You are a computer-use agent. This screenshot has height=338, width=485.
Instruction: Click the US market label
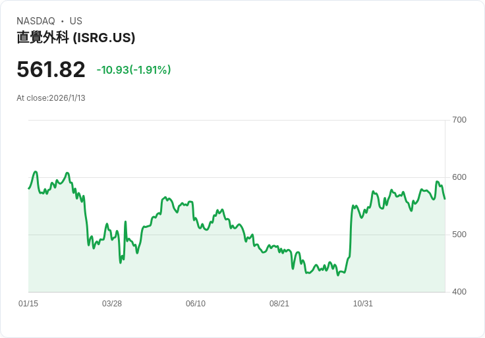(x=76, y=21)
